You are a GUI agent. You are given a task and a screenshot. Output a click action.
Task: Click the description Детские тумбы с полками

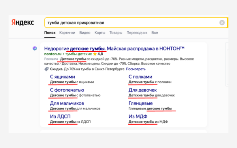click(x=150, y=82)
